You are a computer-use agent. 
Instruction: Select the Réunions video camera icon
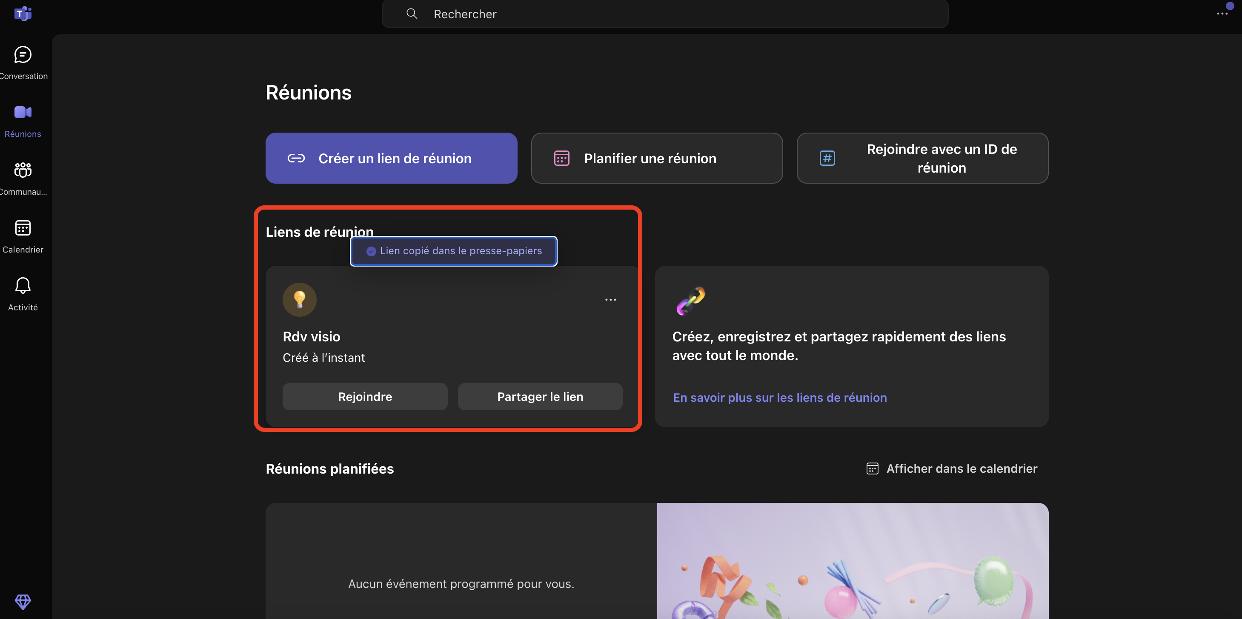[23, 113]
